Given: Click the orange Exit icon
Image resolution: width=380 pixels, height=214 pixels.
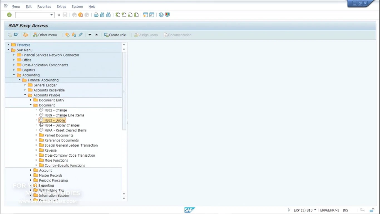Looking at the screenshot, I should 81,15.
